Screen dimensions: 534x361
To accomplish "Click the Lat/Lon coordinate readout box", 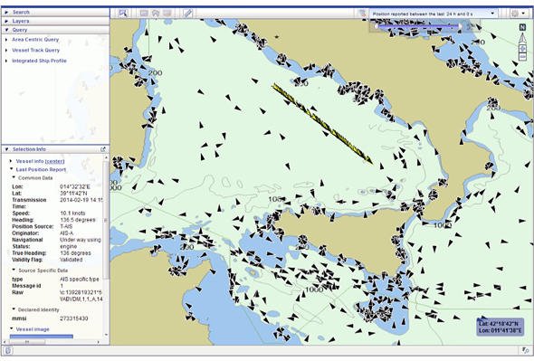I will [x=500, y=327].
